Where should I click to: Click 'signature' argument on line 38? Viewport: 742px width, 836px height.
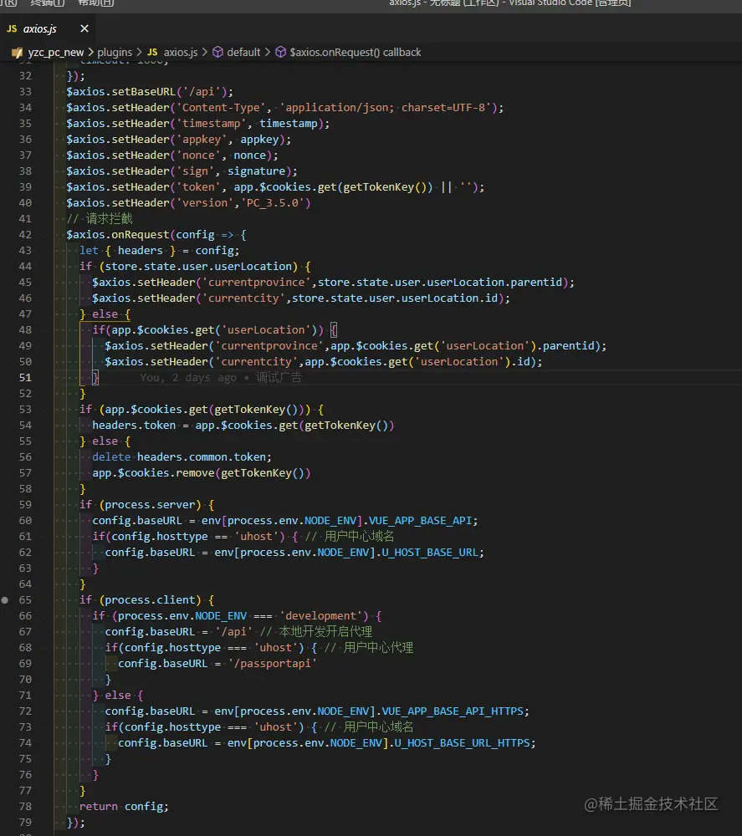257,171
